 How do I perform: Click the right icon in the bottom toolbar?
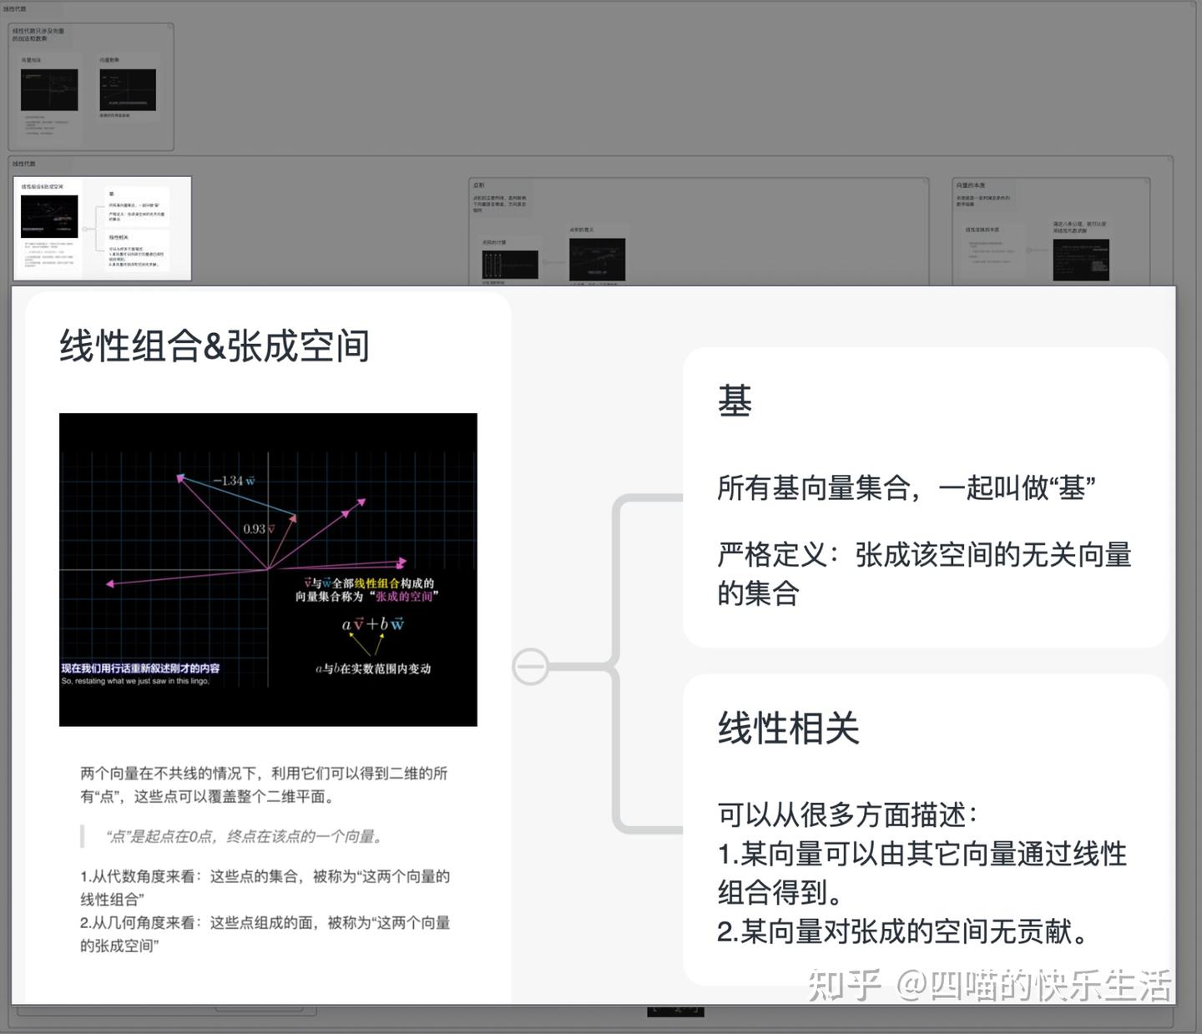tap(696, 1010)
